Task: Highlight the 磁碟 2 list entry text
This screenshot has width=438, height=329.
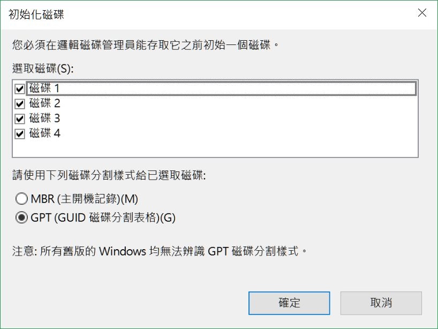Action: point(45,103)
